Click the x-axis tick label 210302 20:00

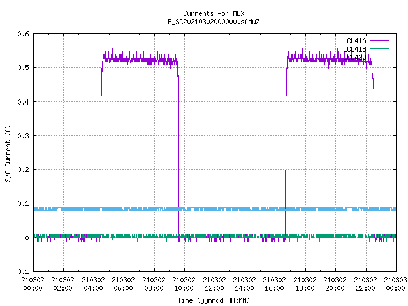(335, 284)
